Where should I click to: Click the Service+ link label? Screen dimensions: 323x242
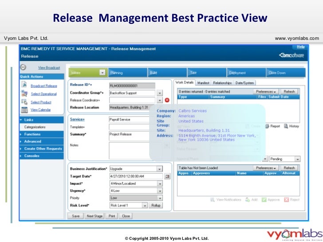tap(77, 119)
